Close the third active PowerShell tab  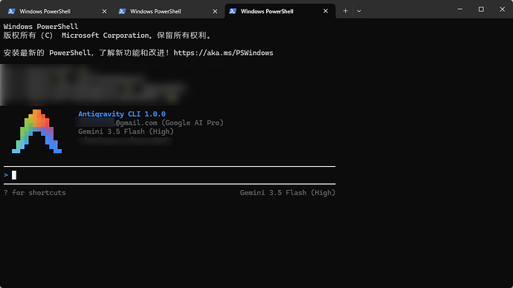click(326, 11)
